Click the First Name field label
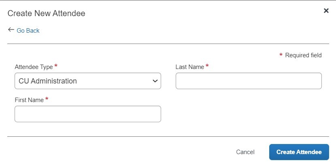This screenshot has height=167, width=336. pos(29,100)
